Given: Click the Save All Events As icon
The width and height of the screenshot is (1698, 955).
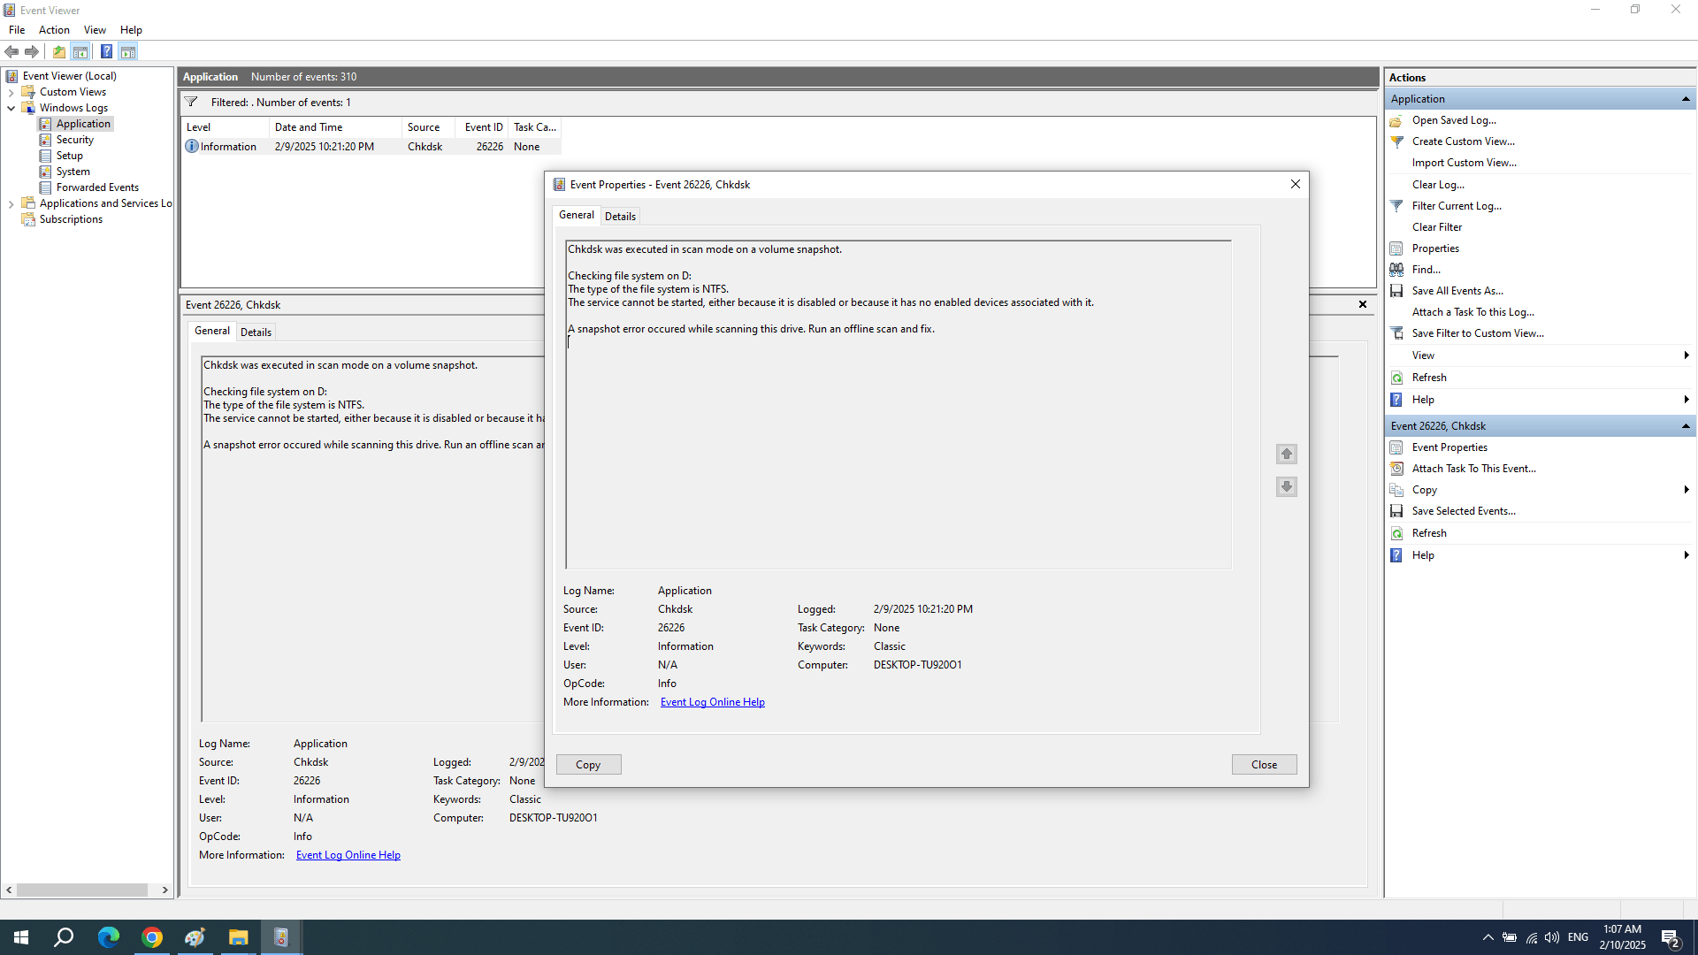Looking at the screenshot, I should coord(1396,291).
